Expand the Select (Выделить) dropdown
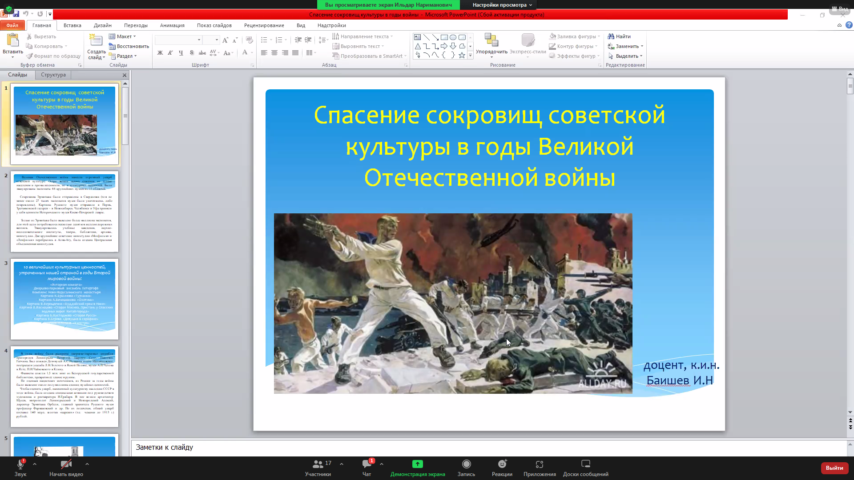This screenshot has height=480, width=854. click(626, 56)
